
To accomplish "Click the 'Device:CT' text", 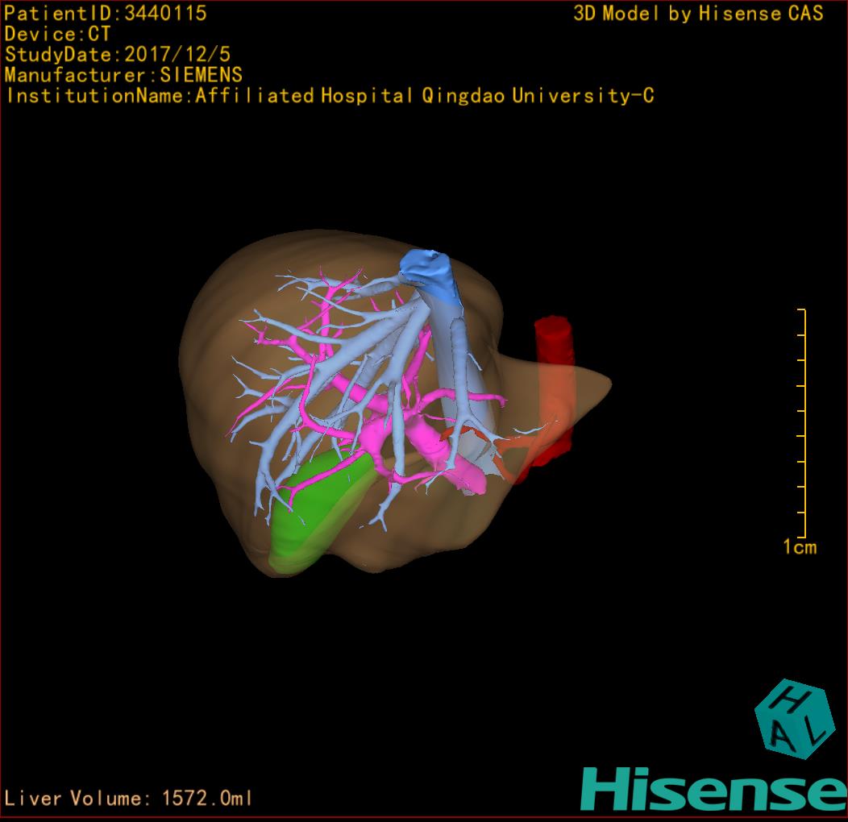I will tap(57, 34).
